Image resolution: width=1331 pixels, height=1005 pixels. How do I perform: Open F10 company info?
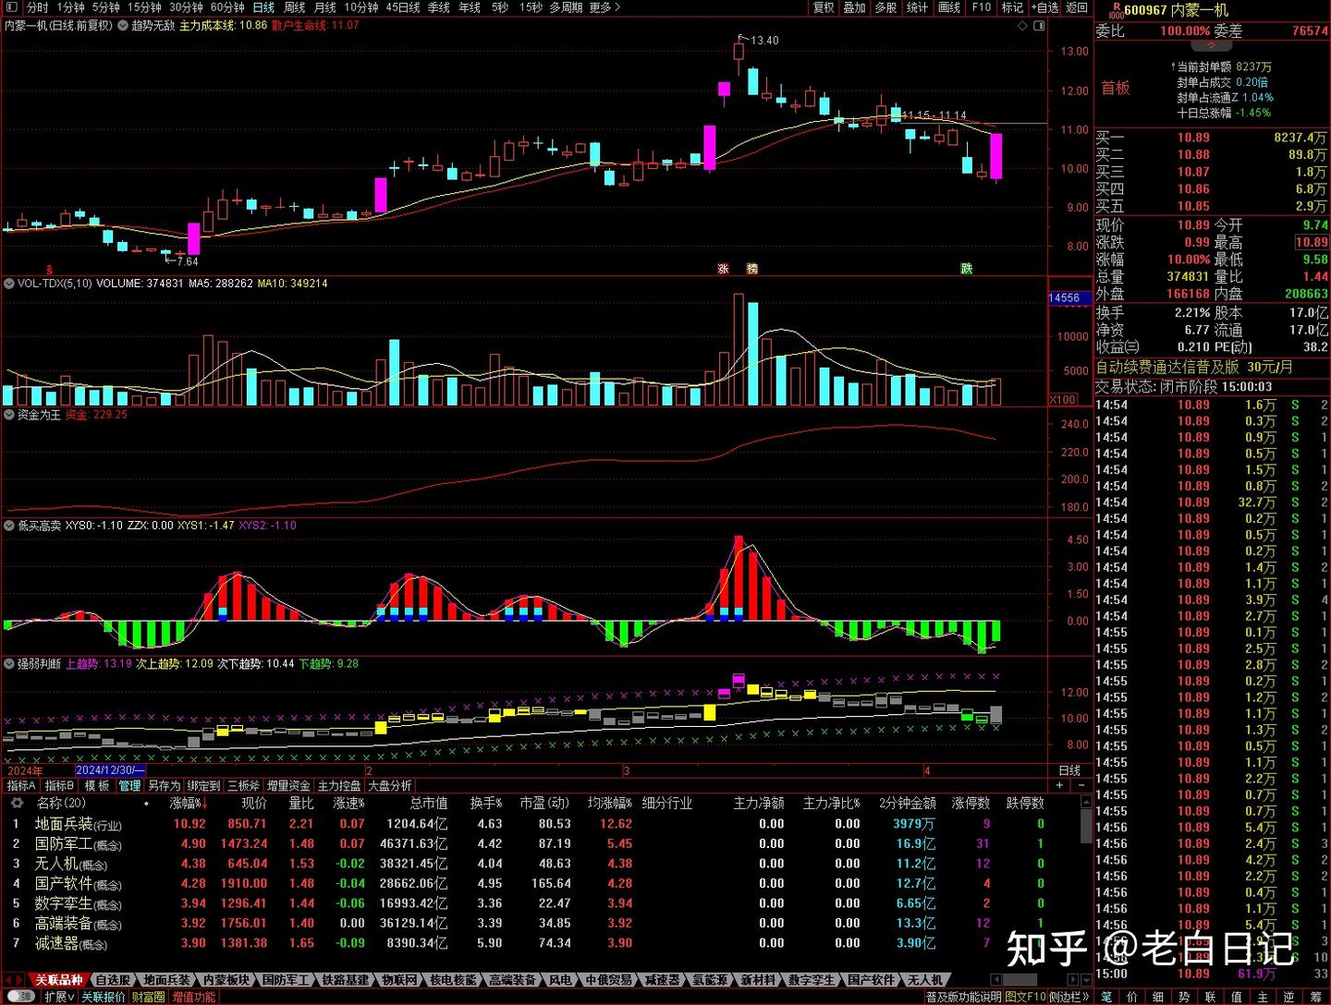pos(981,7)
